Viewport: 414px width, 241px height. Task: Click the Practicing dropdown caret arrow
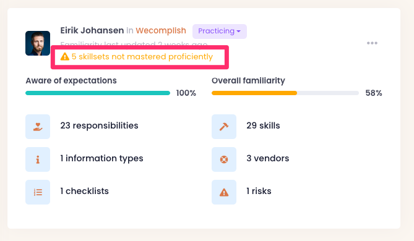pos(239,31)
